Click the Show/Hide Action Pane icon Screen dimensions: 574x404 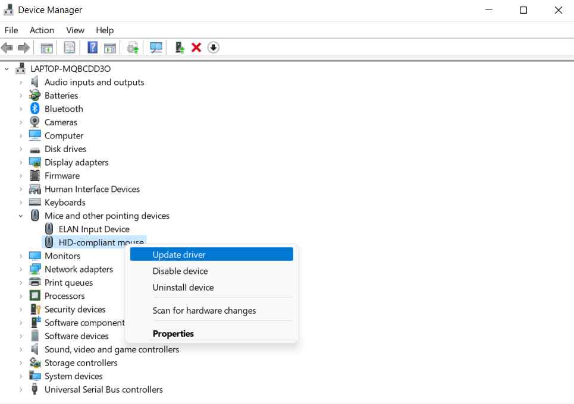pos(110,48)
